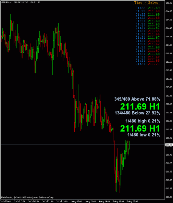This screenshot has height=203, width=173.
Task: Click the '1 Aug 05:00' time axis label
Action: pyautogui.click(x=76, y=201)
